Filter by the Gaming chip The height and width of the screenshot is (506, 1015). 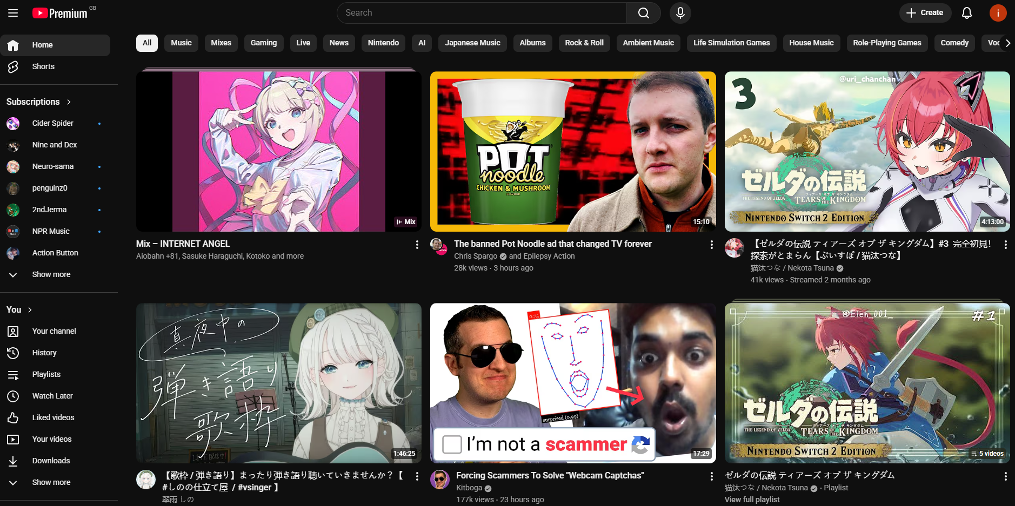(x=264, y=43)
